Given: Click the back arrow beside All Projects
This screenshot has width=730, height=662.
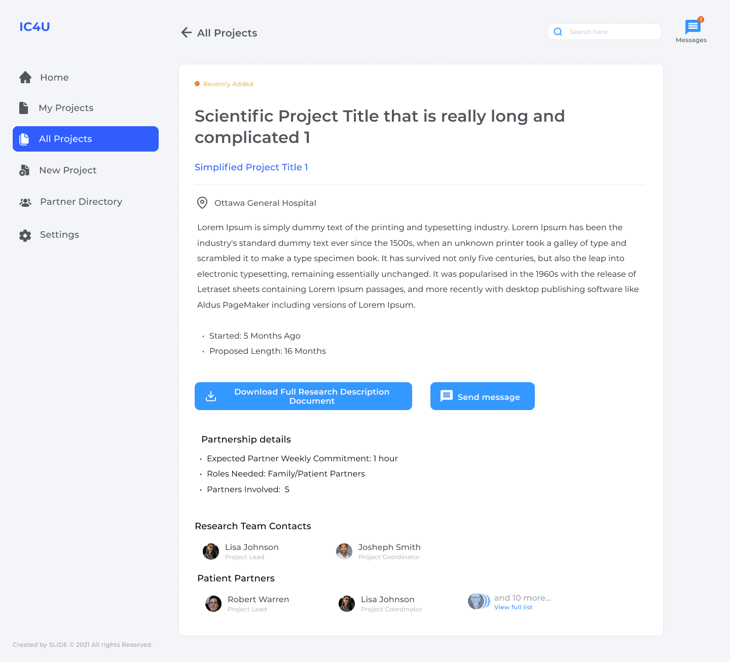Looking at the screenshot, I should (187, 32).
